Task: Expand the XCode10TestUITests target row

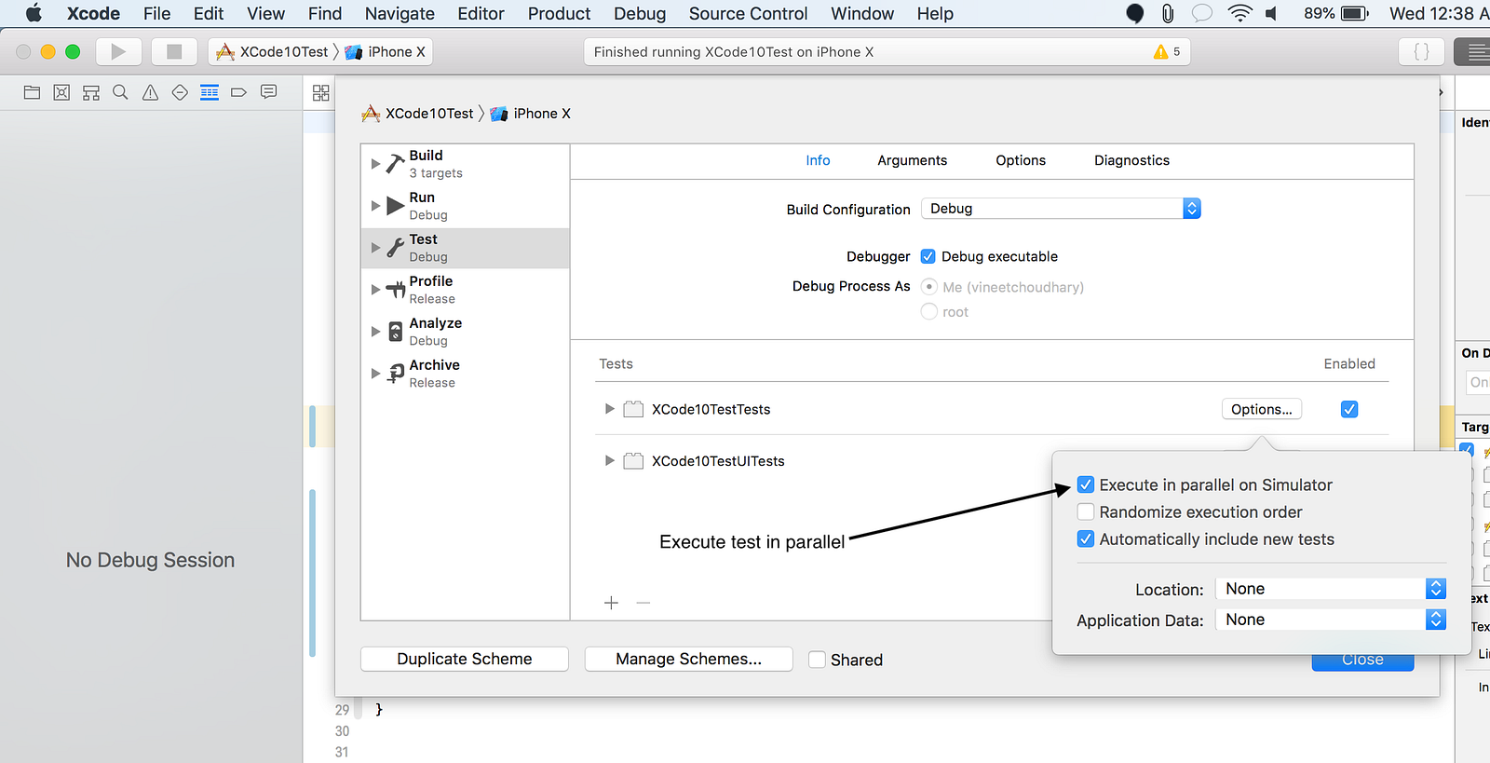Action: [609, 460]
